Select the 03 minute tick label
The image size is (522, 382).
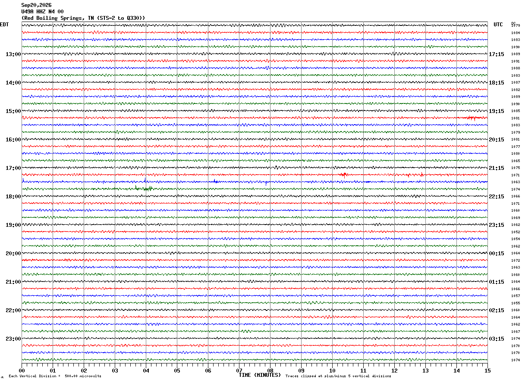115,370
